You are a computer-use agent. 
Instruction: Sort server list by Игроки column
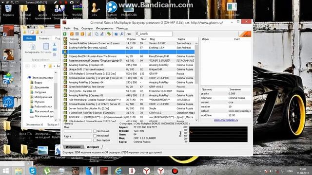131,39
